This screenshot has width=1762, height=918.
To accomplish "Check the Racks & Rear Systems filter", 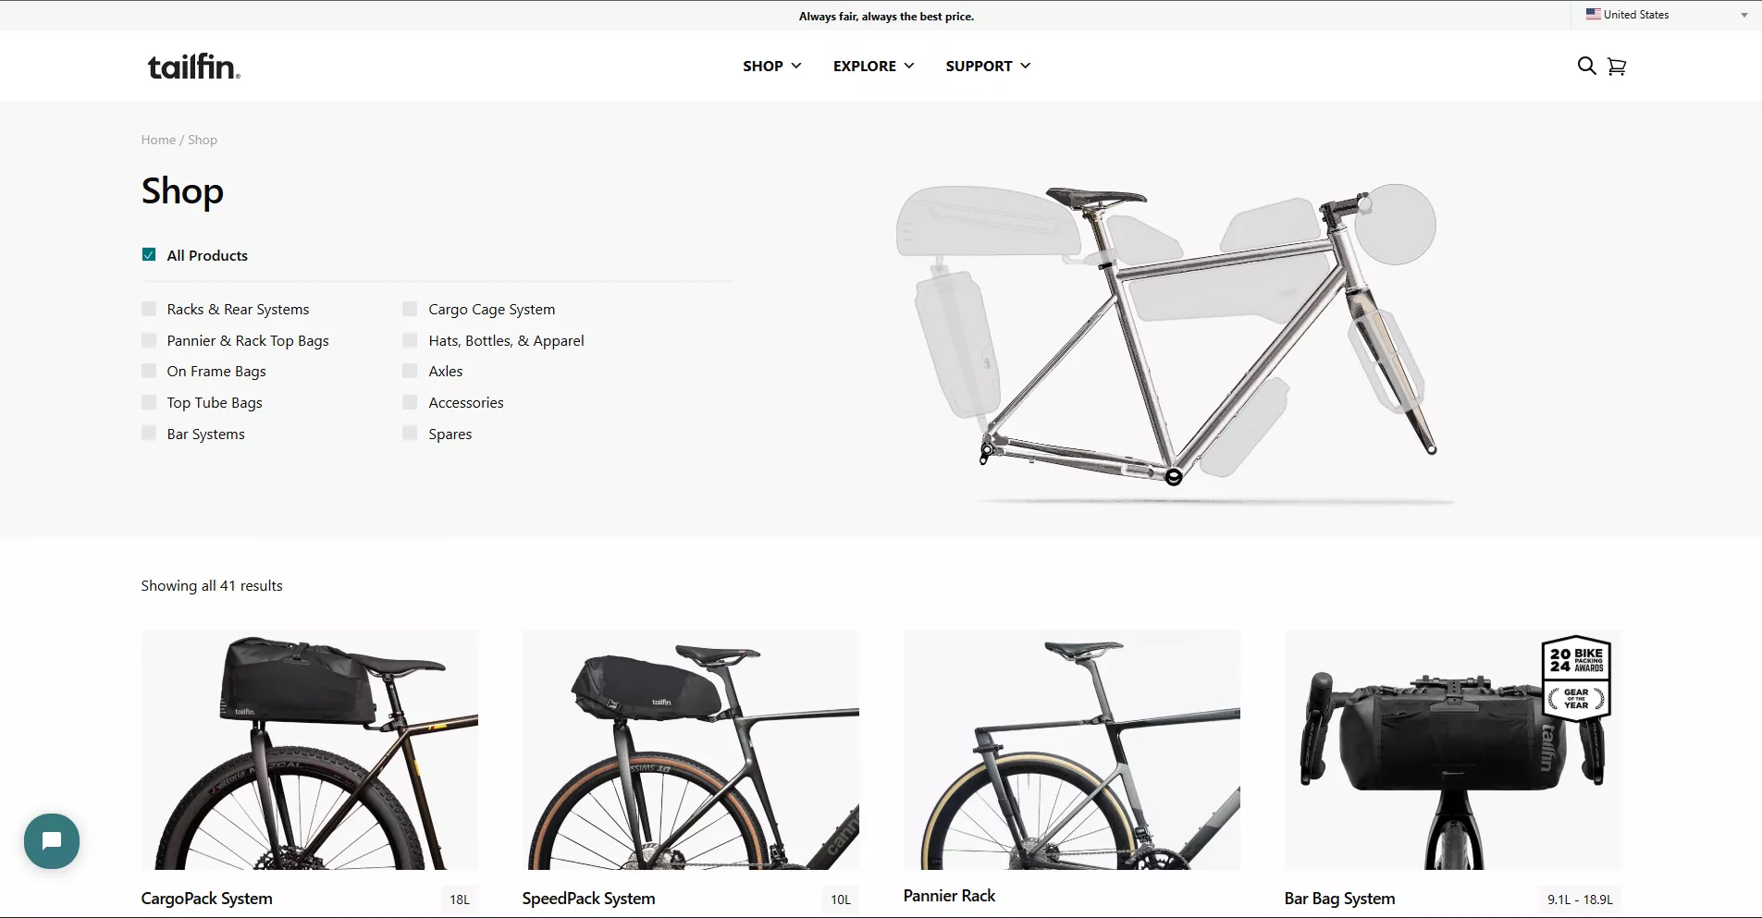I will coord(149,309).
